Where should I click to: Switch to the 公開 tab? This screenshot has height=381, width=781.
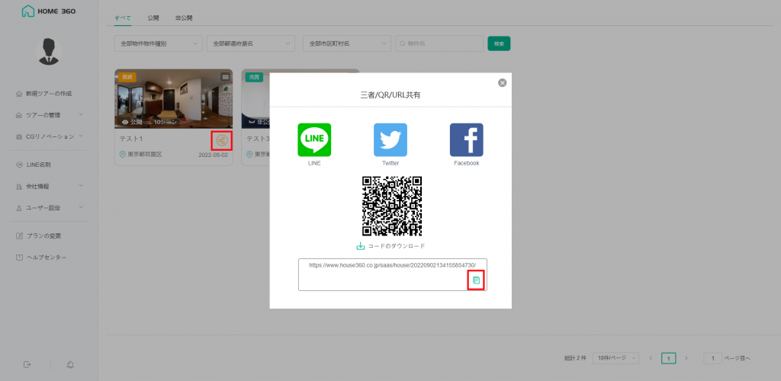[153, 17]
